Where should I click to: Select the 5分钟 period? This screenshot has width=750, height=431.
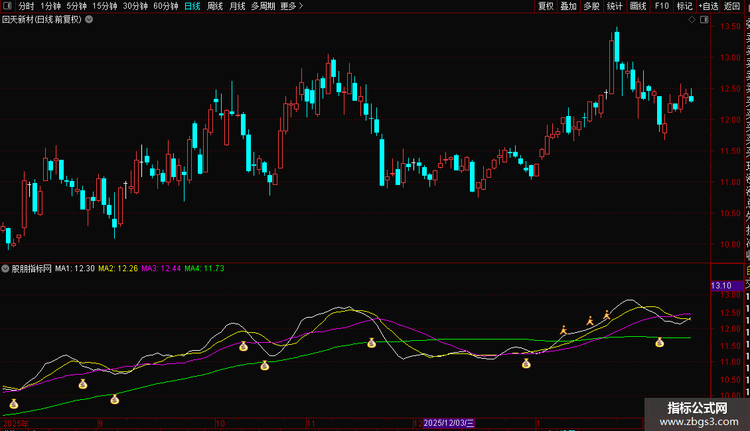[x=76, y=6]
